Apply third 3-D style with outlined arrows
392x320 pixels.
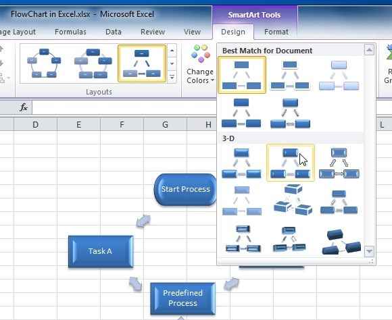tap(339, 163)
